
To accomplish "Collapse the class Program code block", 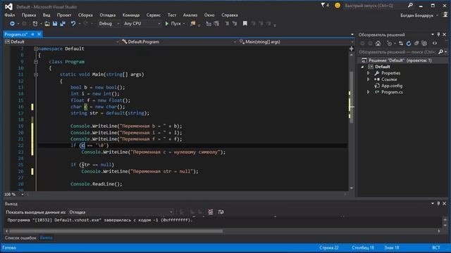I will tap(36, 62).
